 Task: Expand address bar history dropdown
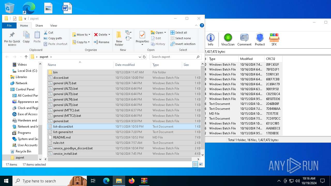pyautogui.click(x=140, y=57)
